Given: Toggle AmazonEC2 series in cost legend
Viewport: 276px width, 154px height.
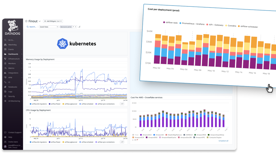Looking at the screenshot, I should pos(146,135).
